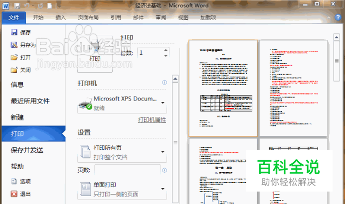Open the 文件 File tab
Viewport: 345px width, 204px height.
[x=13, y=17]
